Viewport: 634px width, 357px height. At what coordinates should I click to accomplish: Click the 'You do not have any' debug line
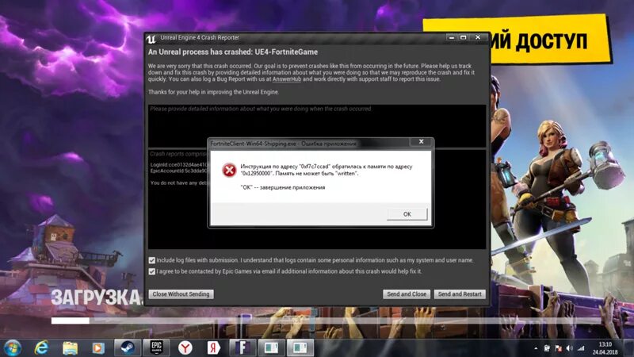click(178, 183)
